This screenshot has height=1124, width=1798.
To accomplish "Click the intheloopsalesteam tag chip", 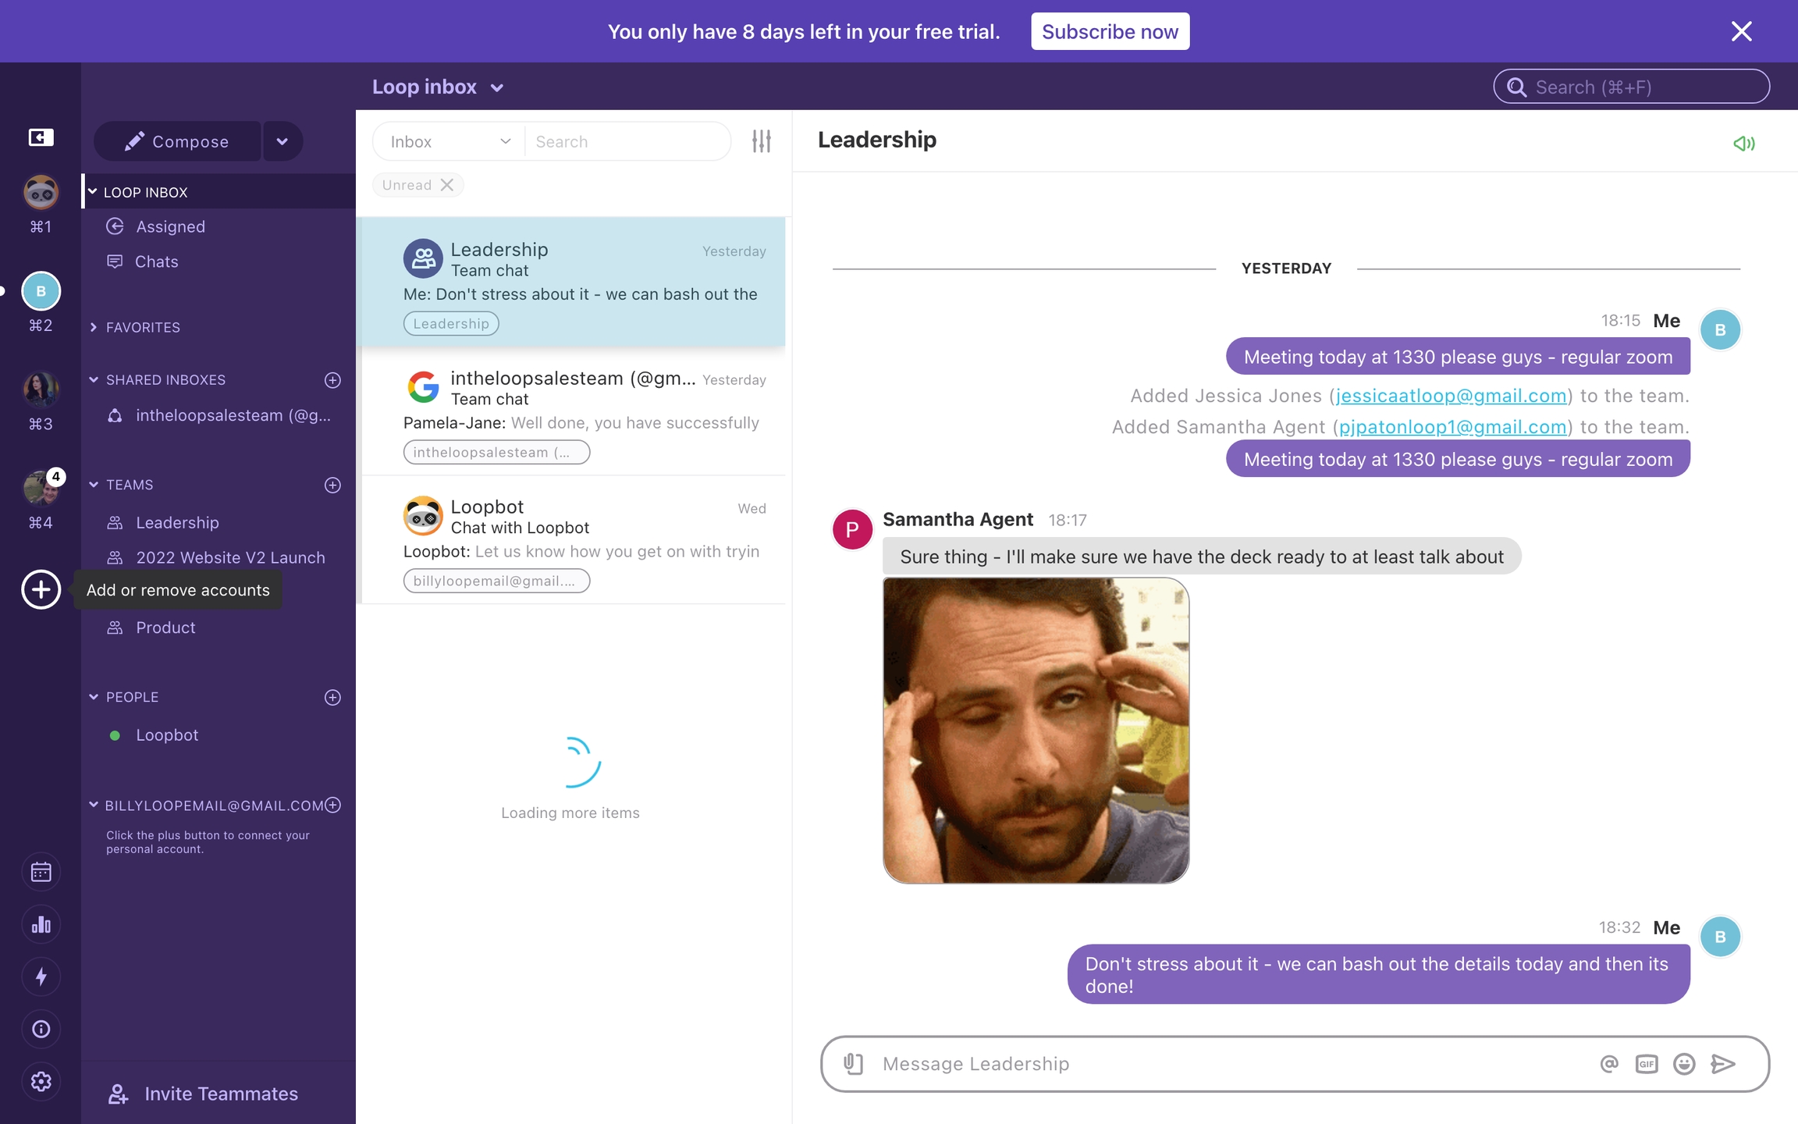I will tap(496, 452).
